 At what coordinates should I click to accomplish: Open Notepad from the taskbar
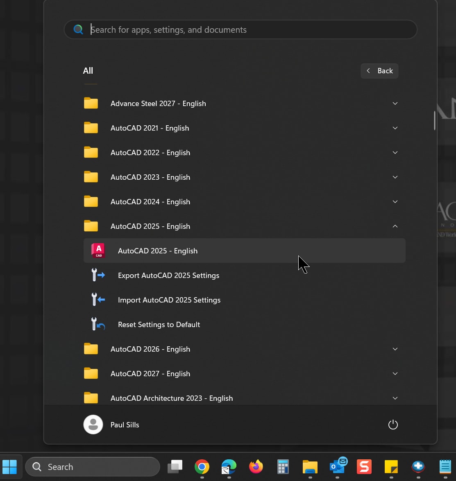[445, 467]
